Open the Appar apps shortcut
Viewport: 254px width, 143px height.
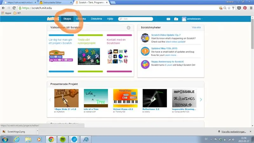[6, 13]
